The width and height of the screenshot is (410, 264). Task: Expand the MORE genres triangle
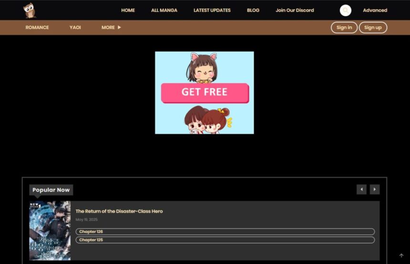click(x=119, y=27)
